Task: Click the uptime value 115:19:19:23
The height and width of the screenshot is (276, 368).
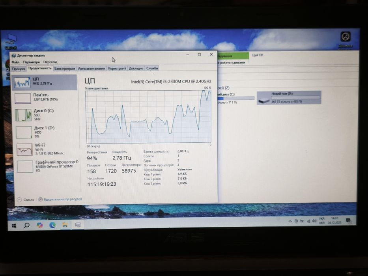Action: click(102, 184)
